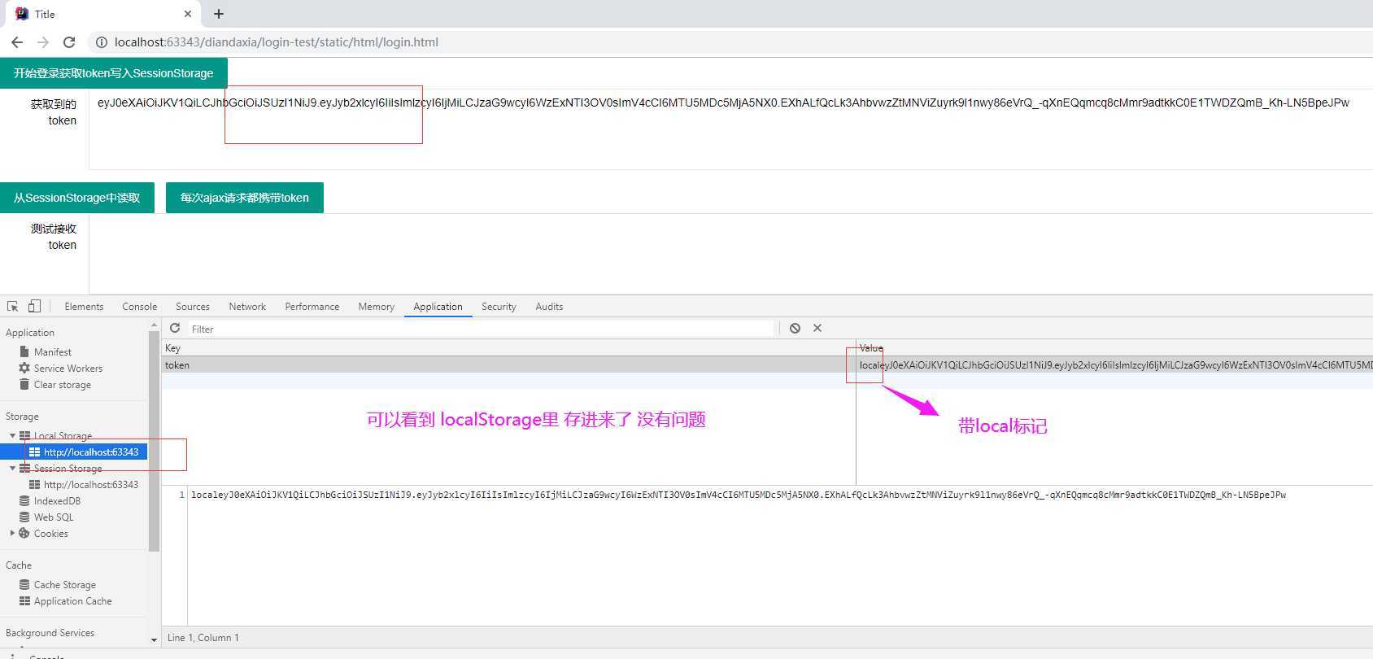This screenshot has height=659, width=1373.
Task: Click the "Line 1, Column 1" status text
Action: point(203,638)
